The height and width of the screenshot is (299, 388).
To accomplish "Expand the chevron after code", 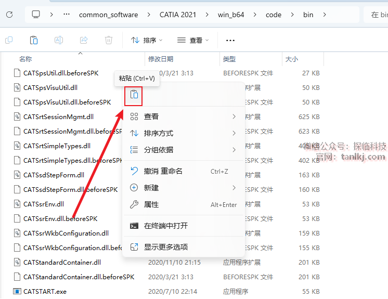I will coord(292,15).
